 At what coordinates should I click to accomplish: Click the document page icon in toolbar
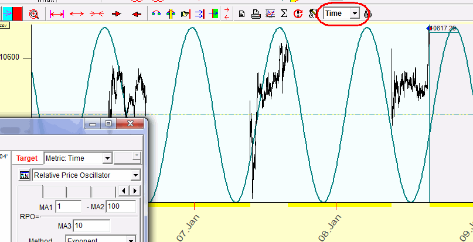pos(241,13)
